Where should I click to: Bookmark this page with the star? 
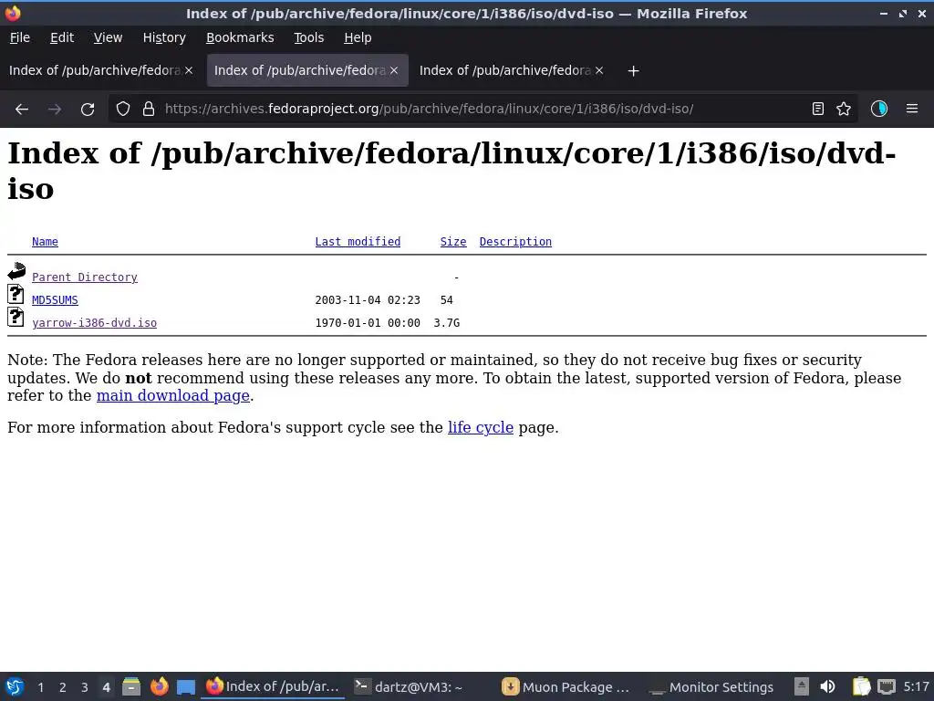point(844,110)
